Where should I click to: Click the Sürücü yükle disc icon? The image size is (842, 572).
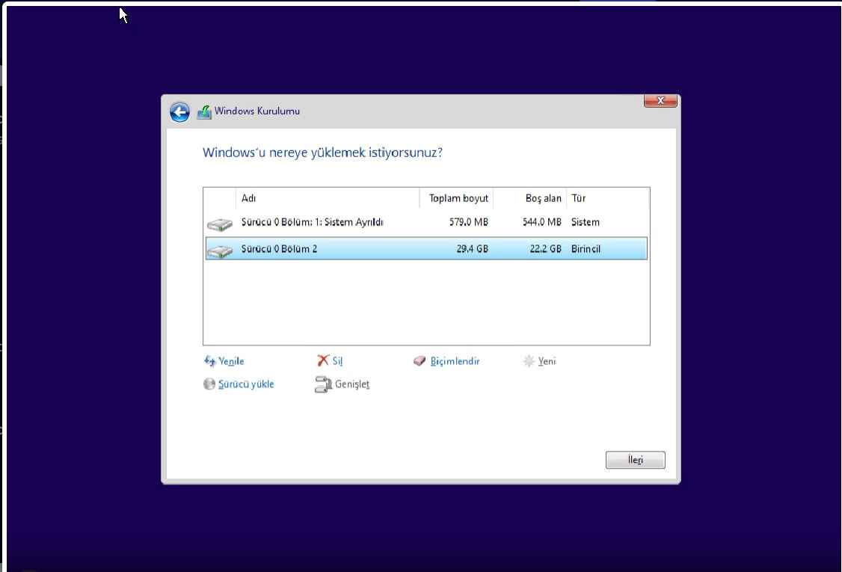coord(209,384)
